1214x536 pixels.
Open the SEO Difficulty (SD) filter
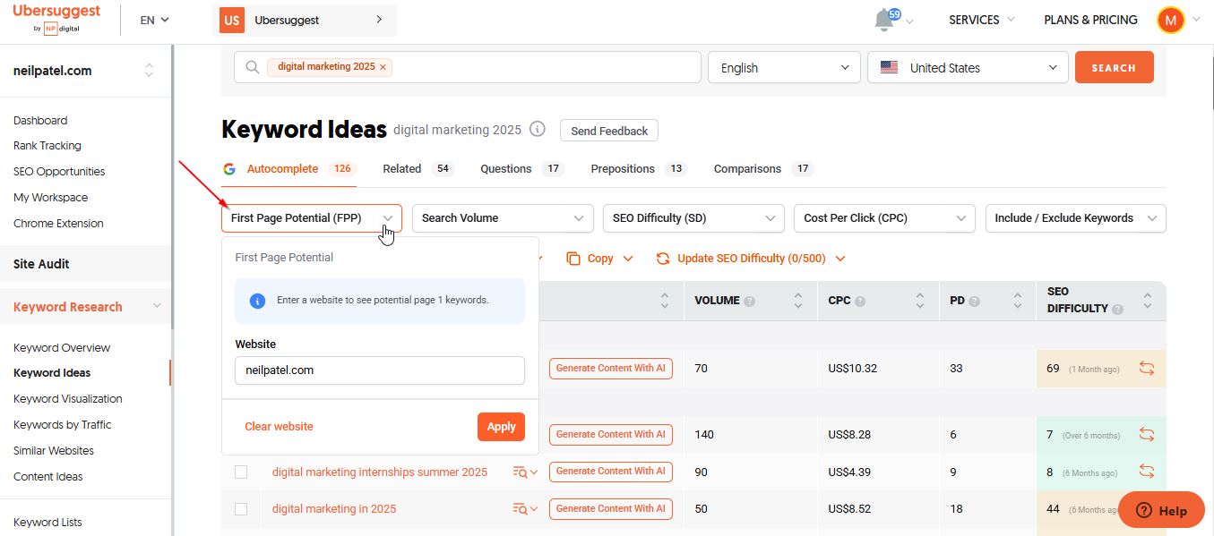pos(693,218)
